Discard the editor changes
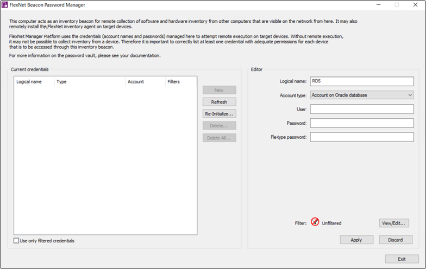The height and width of the screenshot is (269, 426). coord(396,240)
